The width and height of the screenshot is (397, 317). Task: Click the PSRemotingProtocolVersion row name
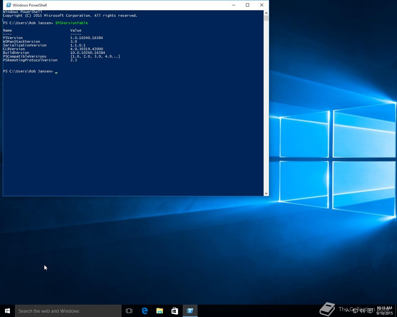coord(30,60)
